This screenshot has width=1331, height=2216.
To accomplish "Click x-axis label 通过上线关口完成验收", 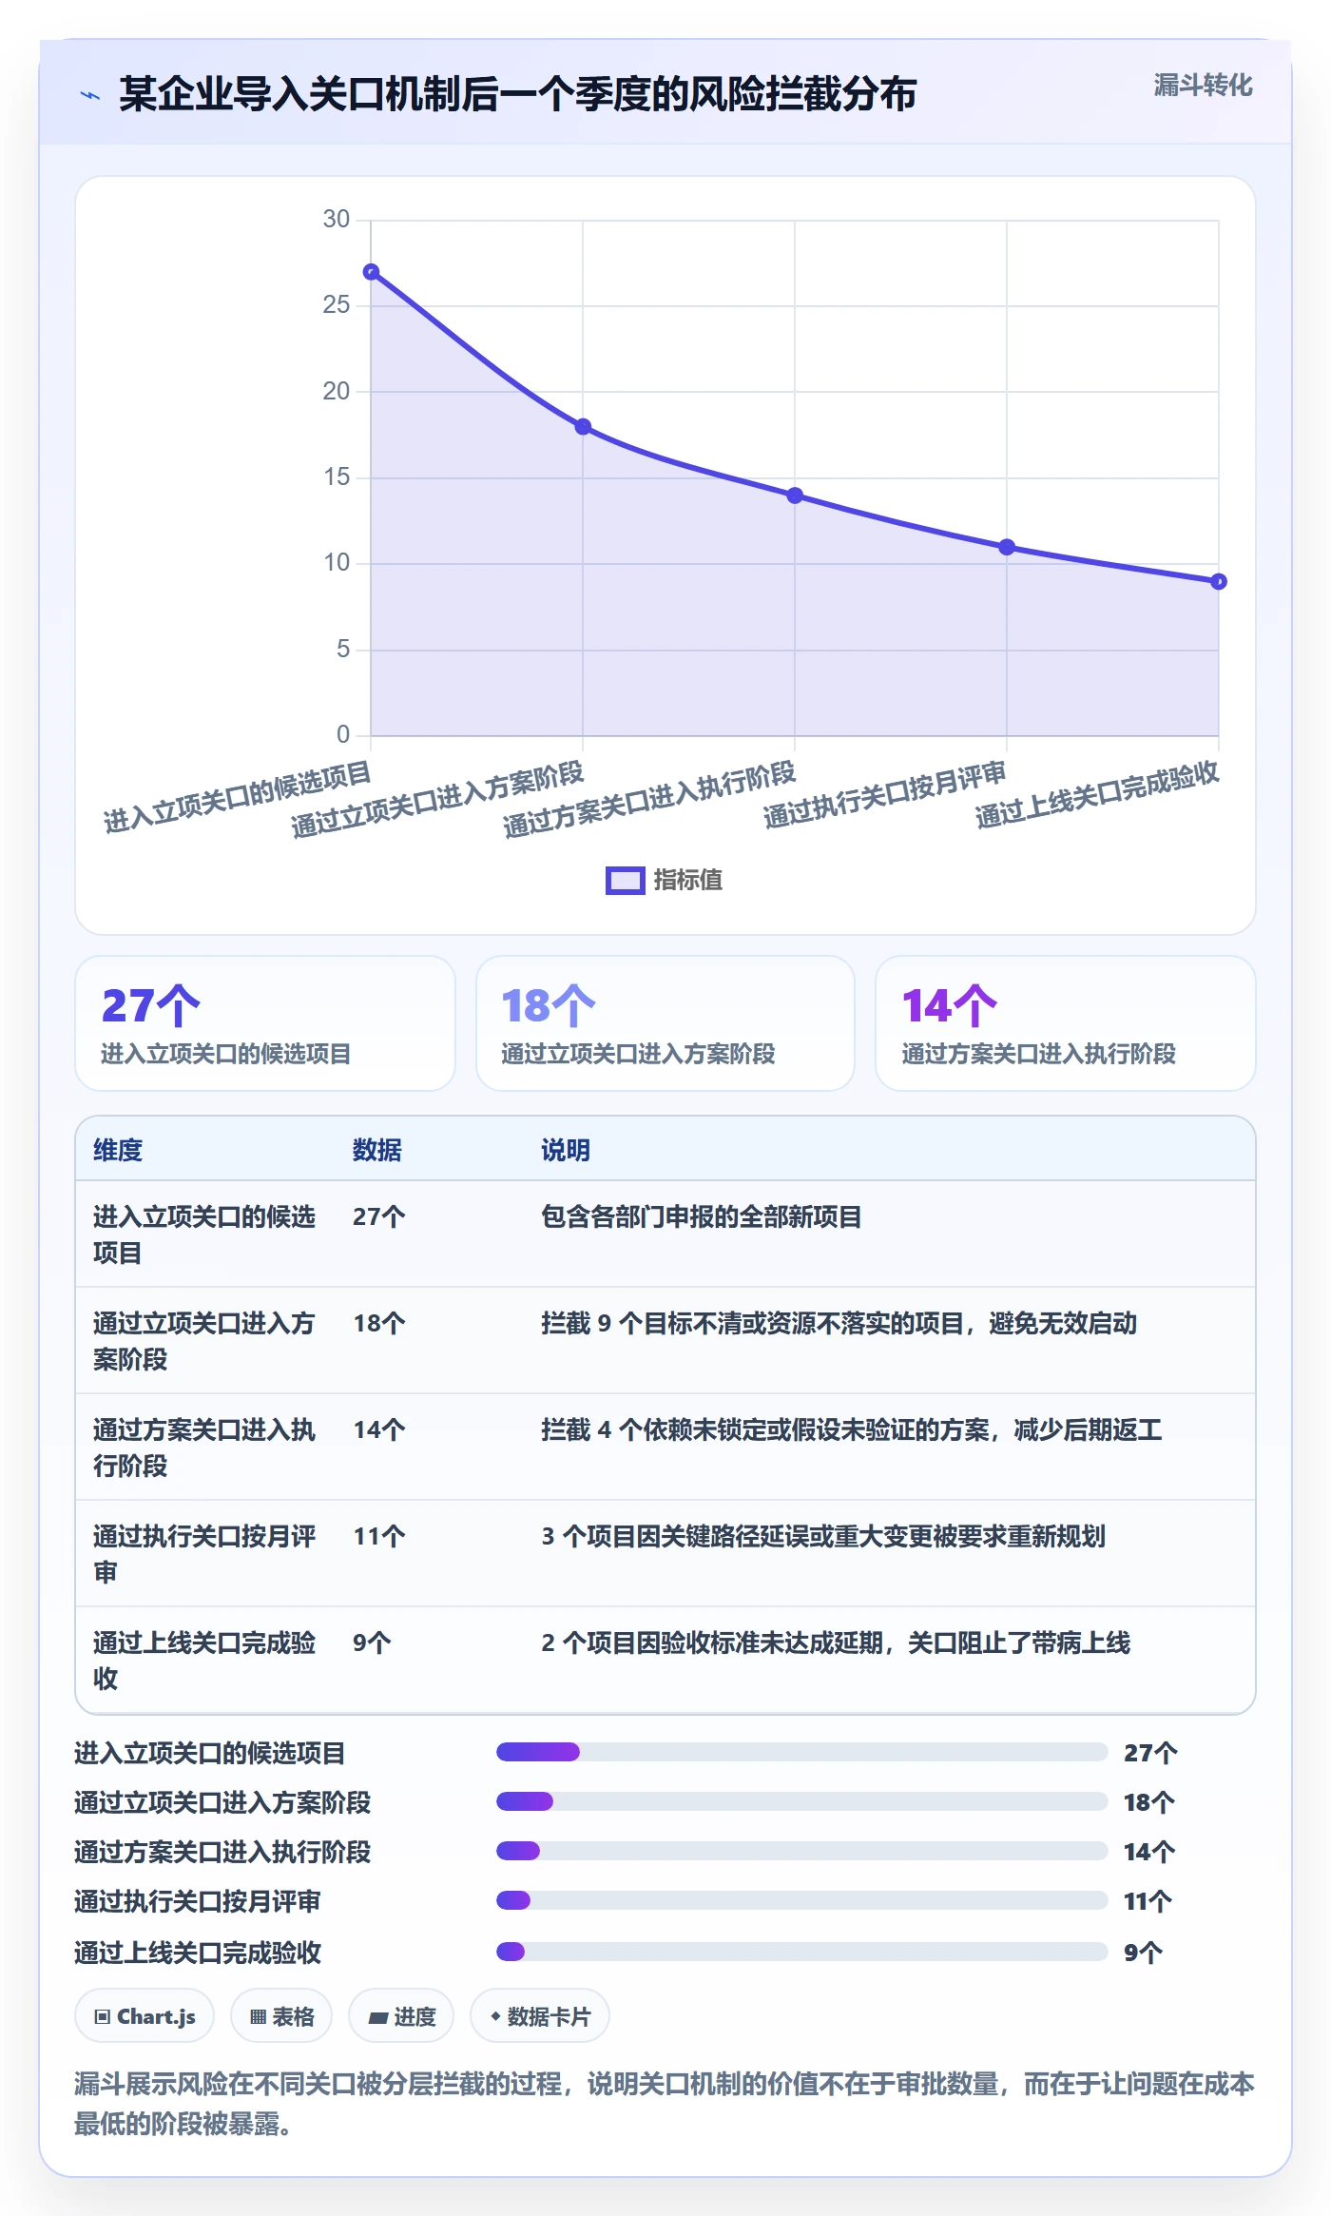I will [1097, 796].
